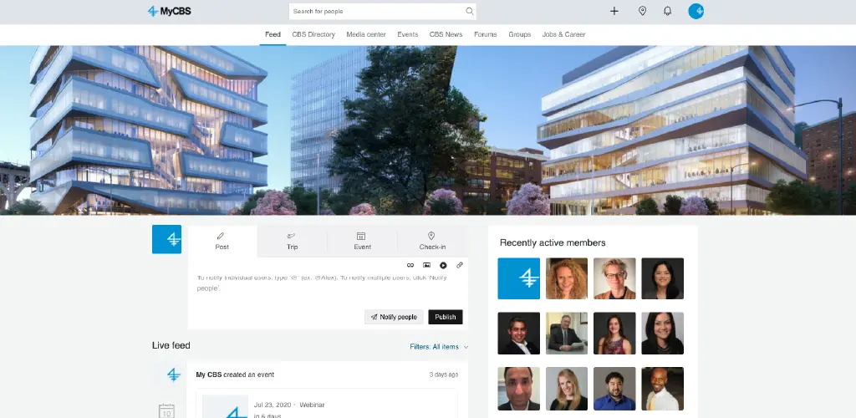This screenshot has width=856, height=418.
Task: Click the CBS avatar beside the post composer
Action: [x=166, y=239]
